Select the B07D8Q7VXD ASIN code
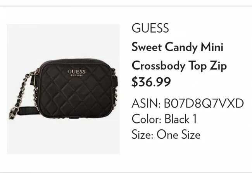The height and width of the screenshot is (174, 252). 204,104
